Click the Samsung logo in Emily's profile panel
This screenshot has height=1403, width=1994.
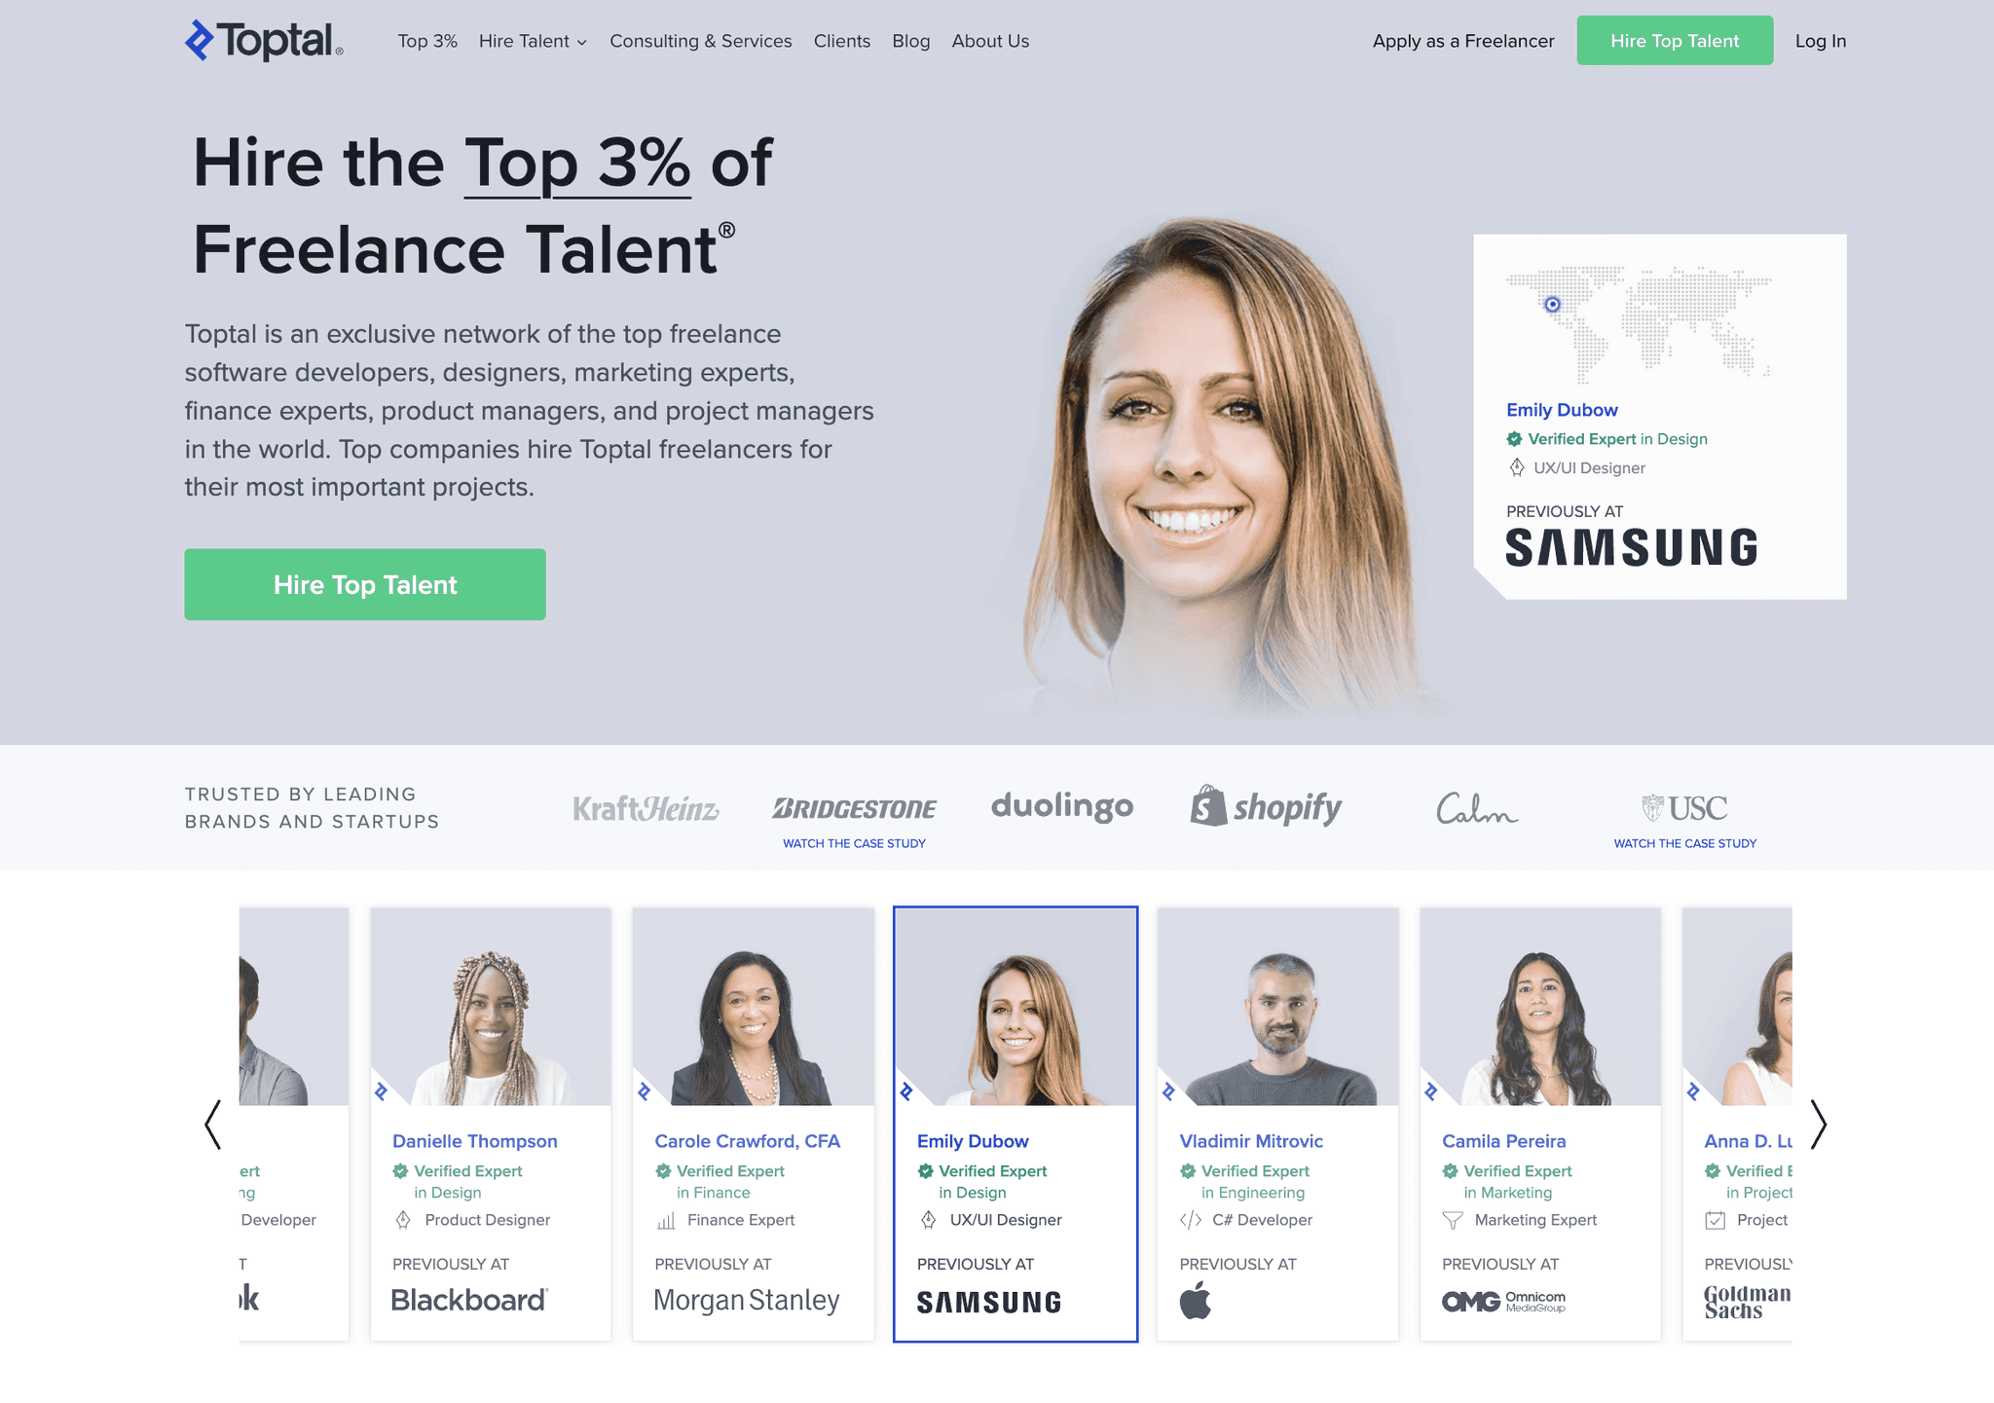1632,548
